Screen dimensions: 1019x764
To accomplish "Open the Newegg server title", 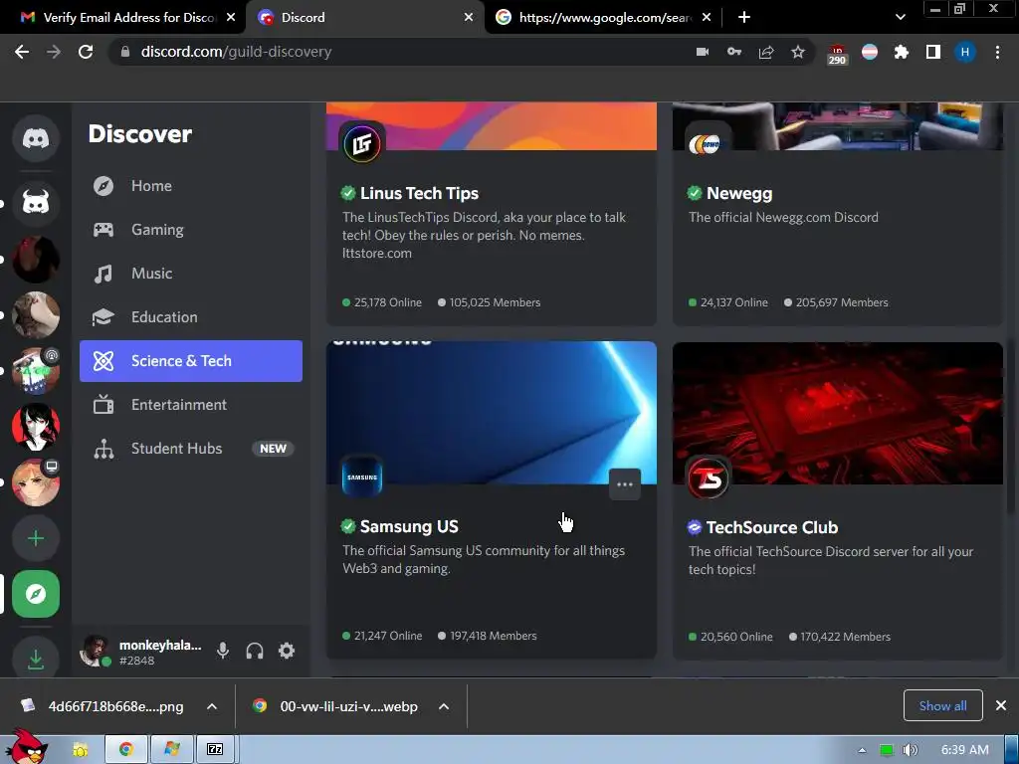I will 739,194.
